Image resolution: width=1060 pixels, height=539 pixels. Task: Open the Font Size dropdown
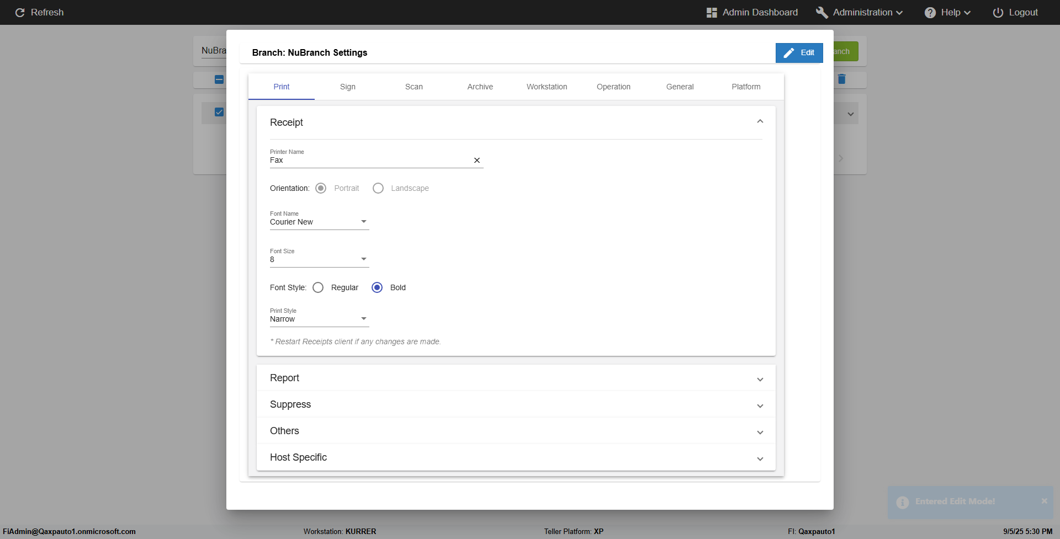(319, 259)
